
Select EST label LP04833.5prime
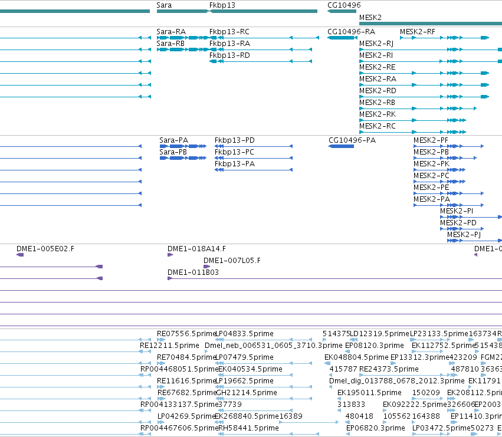coord(244,334)
